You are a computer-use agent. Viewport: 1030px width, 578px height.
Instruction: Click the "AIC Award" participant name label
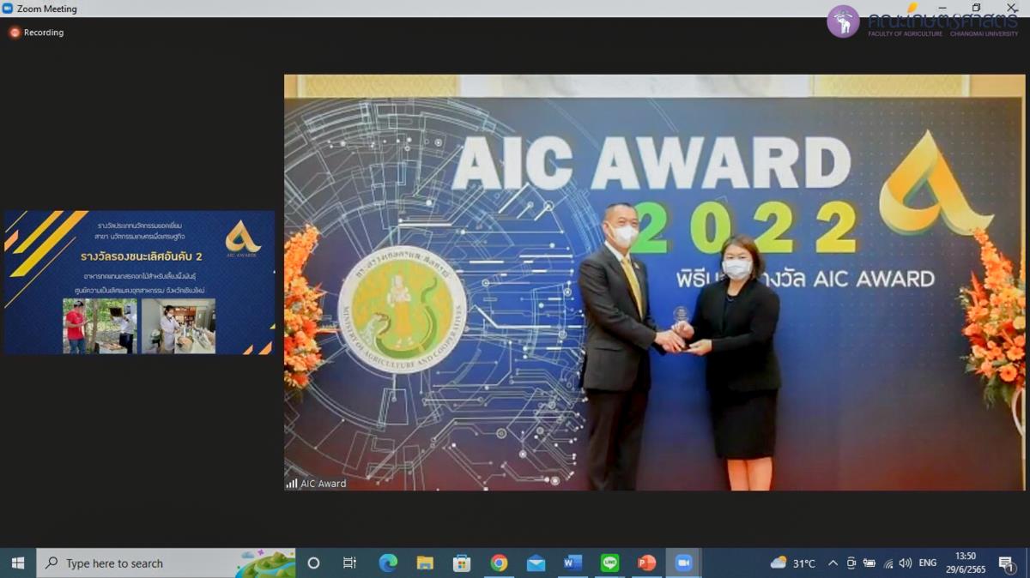323,484
